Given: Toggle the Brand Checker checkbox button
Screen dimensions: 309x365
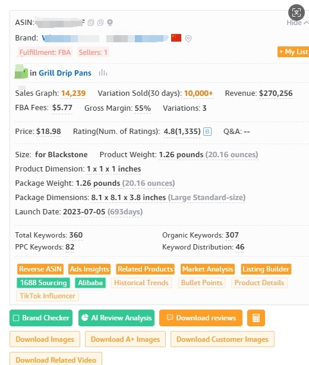Looking at the screenshot, I should pos(41,318).
